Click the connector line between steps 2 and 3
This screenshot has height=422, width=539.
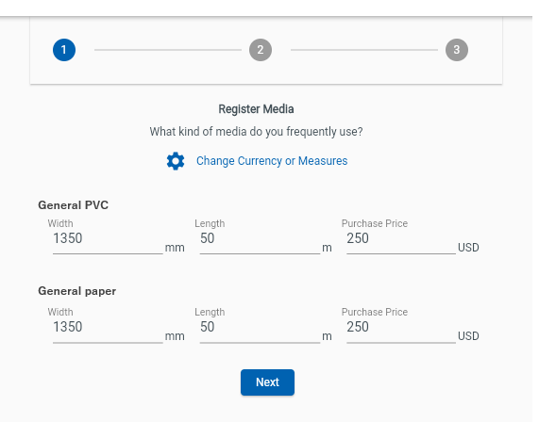364,50
